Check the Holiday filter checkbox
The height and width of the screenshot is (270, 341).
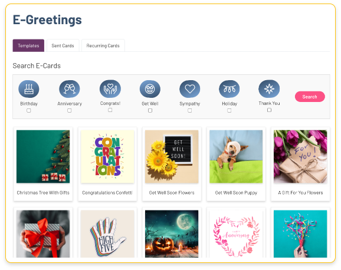229,110
